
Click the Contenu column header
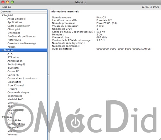tap(24, 12)
